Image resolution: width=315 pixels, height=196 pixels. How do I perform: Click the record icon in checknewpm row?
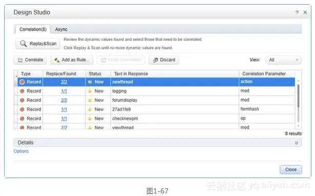click(22, 119)
